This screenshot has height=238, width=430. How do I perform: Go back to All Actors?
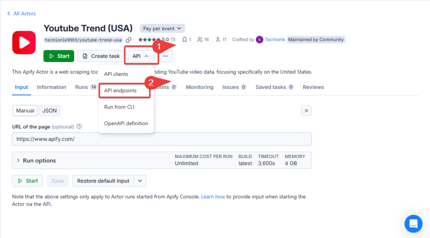[x=21, y=13]
